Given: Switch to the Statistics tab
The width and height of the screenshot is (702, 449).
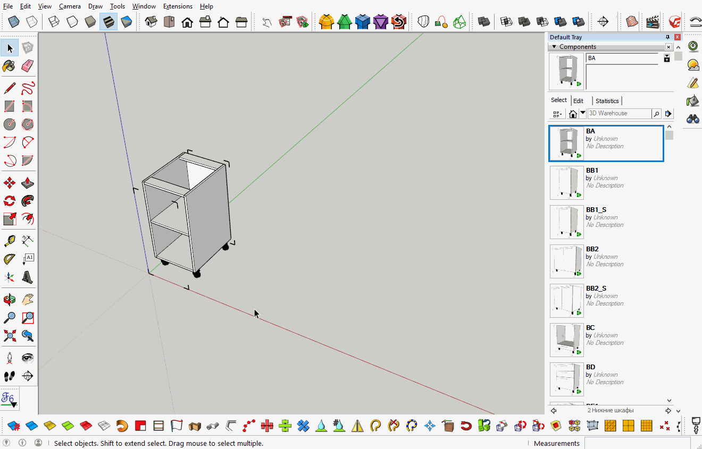Looking at the screenshot, I should click(x=607, y=100).
